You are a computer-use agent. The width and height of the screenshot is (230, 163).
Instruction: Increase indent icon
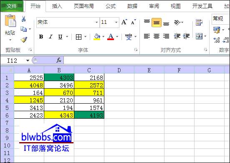coord(187,36)
